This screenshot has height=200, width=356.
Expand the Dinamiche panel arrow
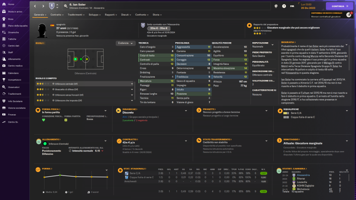pyautogui.click(x=186, y=111)
